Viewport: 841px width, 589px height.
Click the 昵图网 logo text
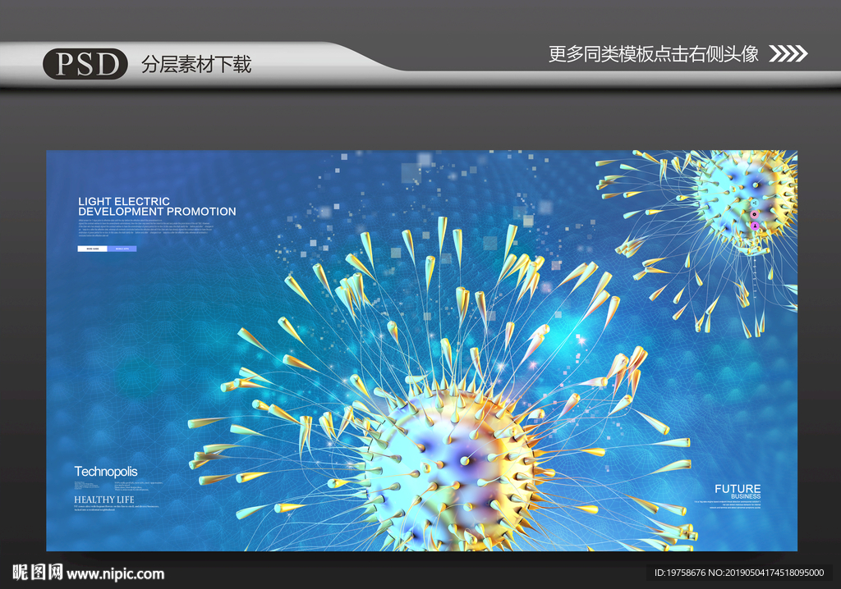coord(38,573)
